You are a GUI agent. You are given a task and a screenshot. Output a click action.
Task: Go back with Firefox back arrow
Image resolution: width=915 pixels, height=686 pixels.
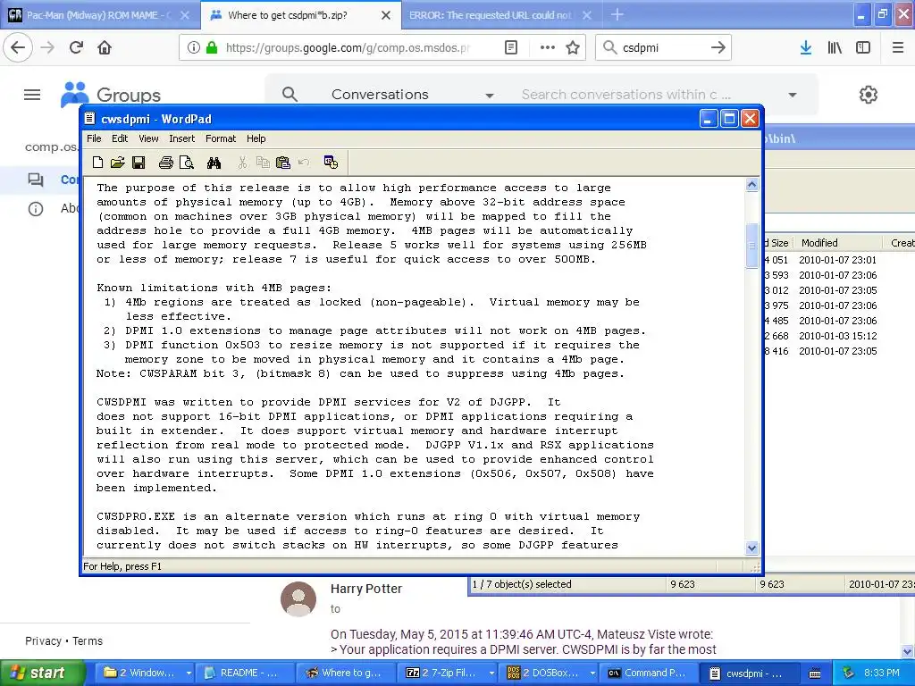(18, 47)
